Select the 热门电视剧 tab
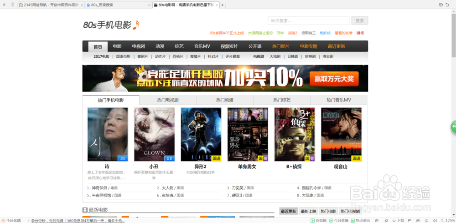456x223 pixels. 168,100
